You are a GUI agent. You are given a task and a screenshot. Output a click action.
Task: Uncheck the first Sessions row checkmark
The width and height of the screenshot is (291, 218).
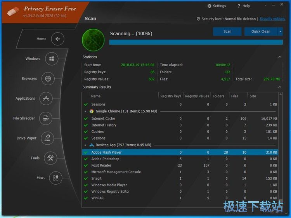coord(86,104)
